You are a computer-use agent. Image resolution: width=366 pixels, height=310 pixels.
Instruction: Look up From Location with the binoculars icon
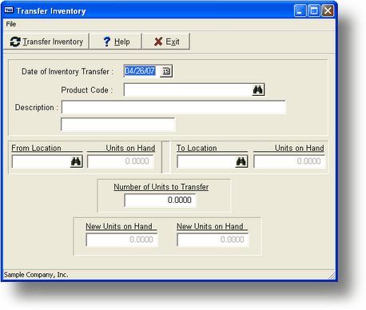76,161
